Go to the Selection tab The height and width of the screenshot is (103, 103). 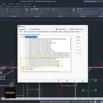(x=73, y=32)
